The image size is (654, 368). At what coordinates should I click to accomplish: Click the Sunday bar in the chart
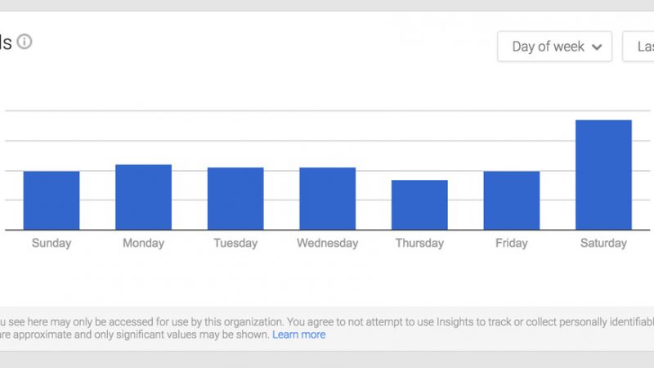pos(52,200)
